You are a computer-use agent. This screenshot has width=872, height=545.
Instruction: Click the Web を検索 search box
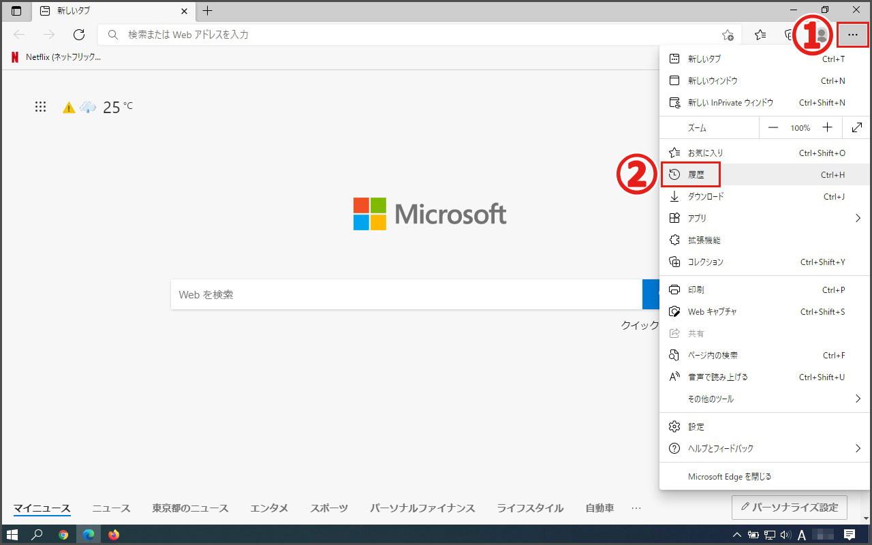pyautogui.click(x=407, y=294)
